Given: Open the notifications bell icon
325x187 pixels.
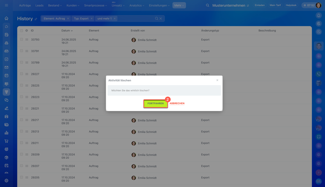Looking at the screenshot, I should tap(319, 15).
